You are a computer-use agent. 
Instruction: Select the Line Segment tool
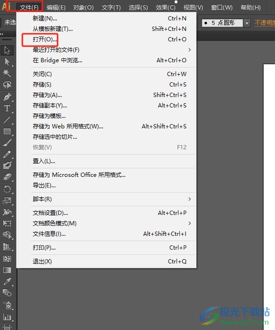(x=7, y=120)
